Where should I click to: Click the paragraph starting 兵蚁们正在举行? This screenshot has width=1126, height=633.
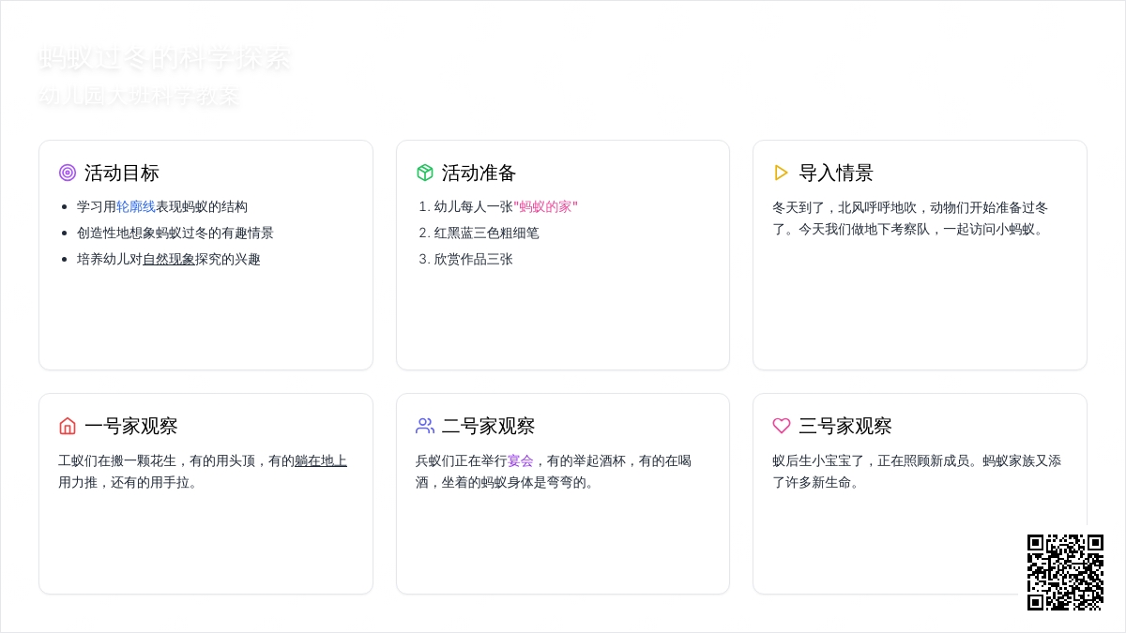click(x=554, y=471)
